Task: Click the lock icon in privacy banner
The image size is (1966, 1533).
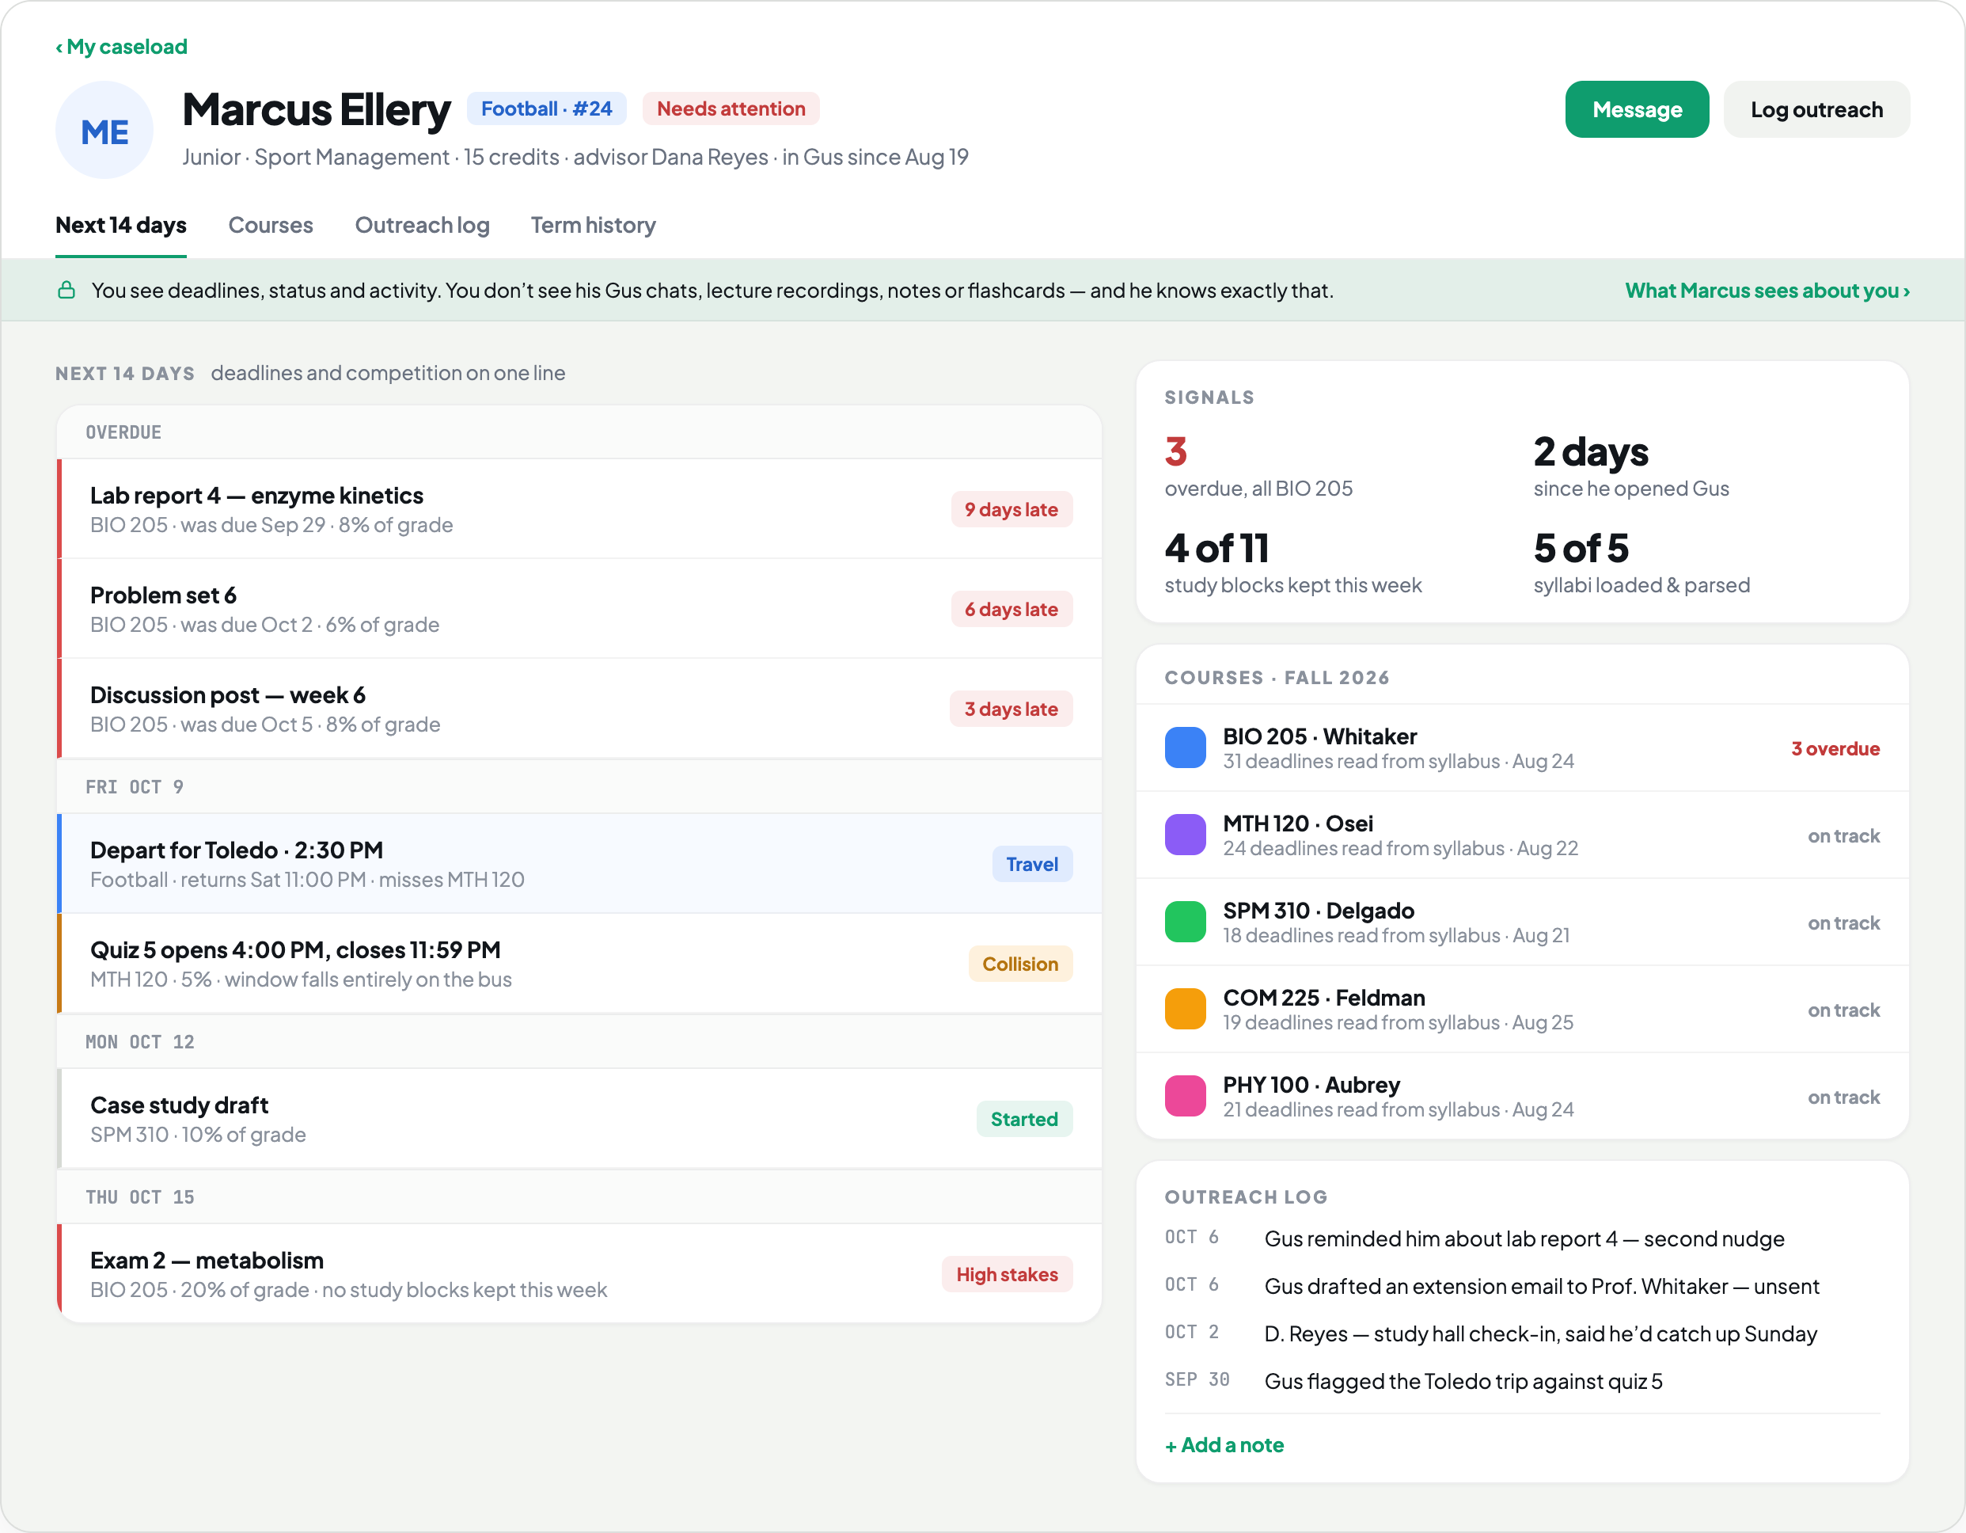Action: pyautogui.click(x=66, y=290)
